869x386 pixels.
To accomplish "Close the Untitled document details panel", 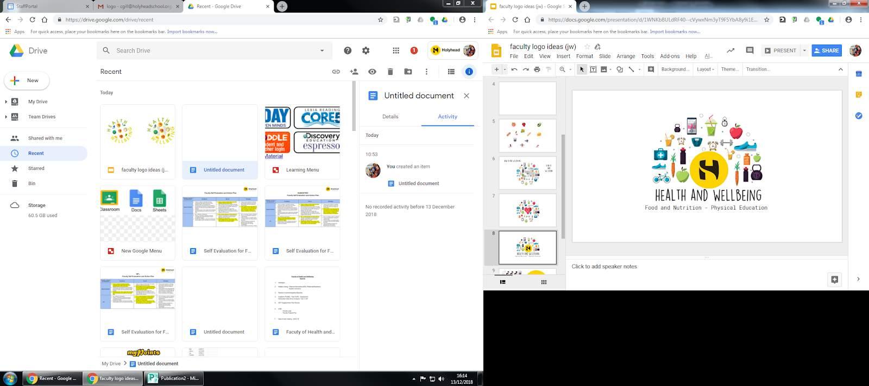I will click(467, 96).
